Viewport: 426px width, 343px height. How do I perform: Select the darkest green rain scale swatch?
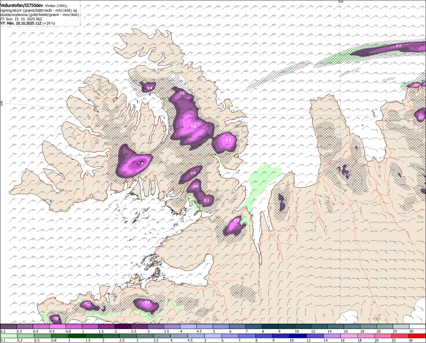(x=77, y=336)
